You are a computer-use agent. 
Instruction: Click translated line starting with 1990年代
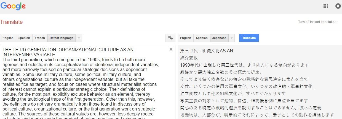(244, 65)
